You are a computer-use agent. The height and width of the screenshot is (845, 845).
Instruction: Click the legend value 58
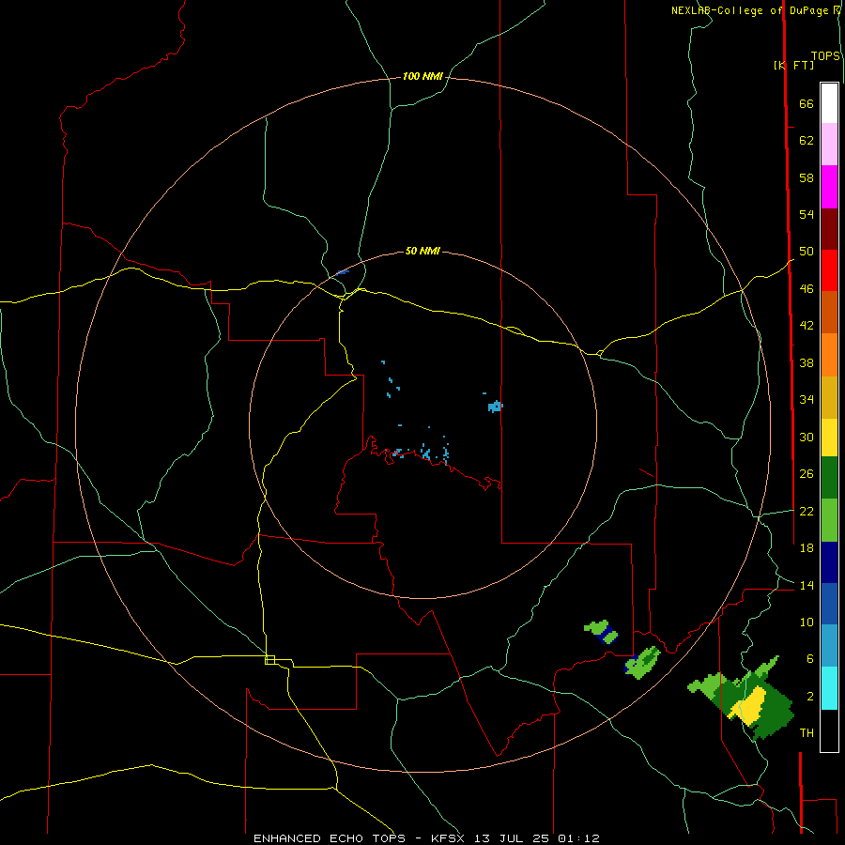pos(807,177)
